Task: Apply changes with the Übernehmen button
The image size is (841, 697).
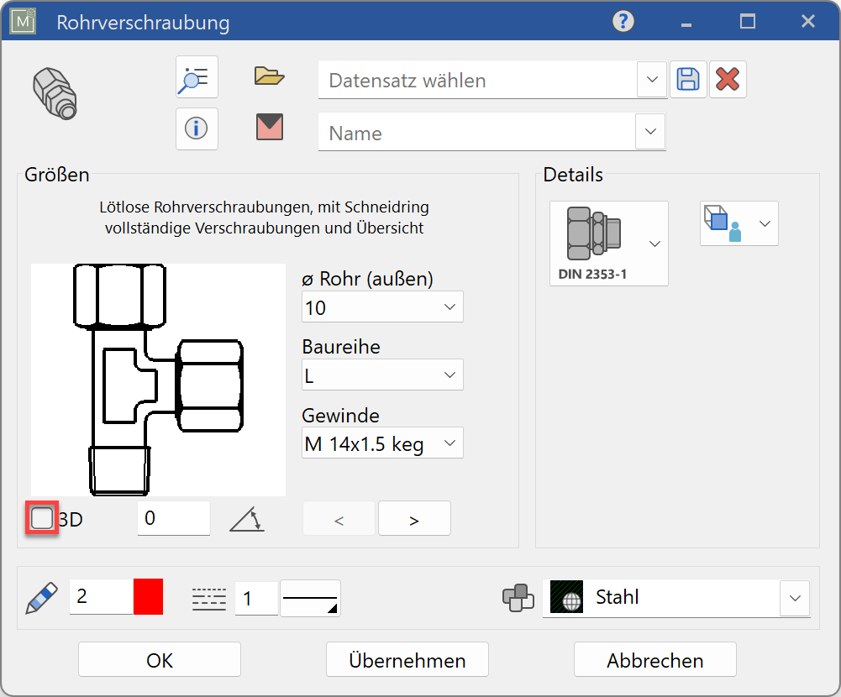Action: 407,659
